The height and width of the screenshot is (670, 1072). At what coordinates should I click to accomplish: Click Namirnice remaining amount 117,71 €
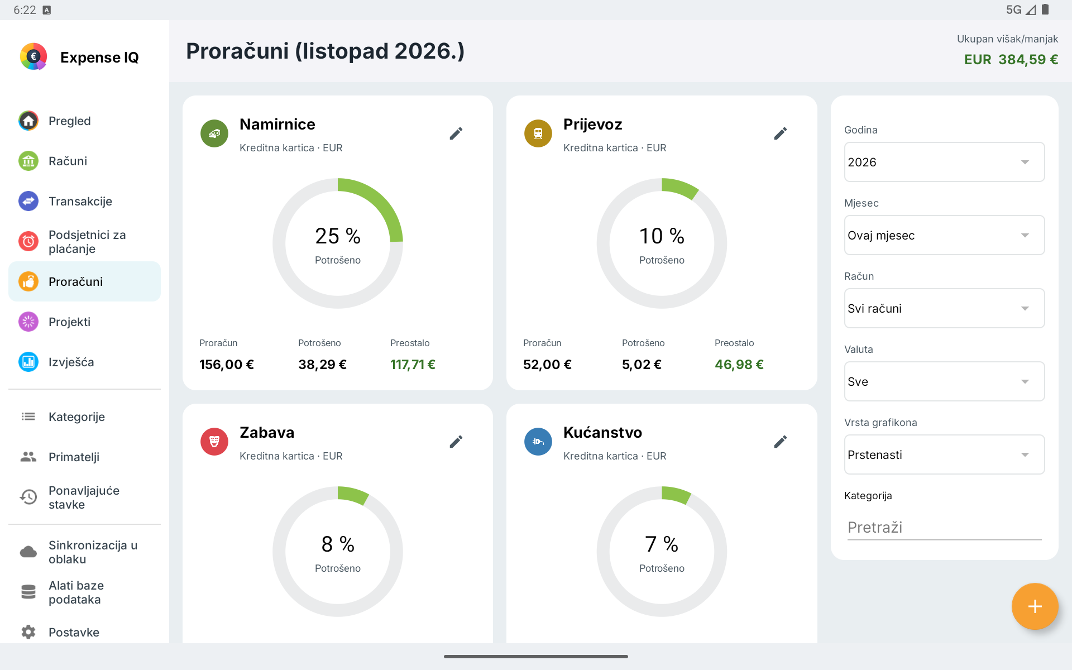(x=413, y=365)
